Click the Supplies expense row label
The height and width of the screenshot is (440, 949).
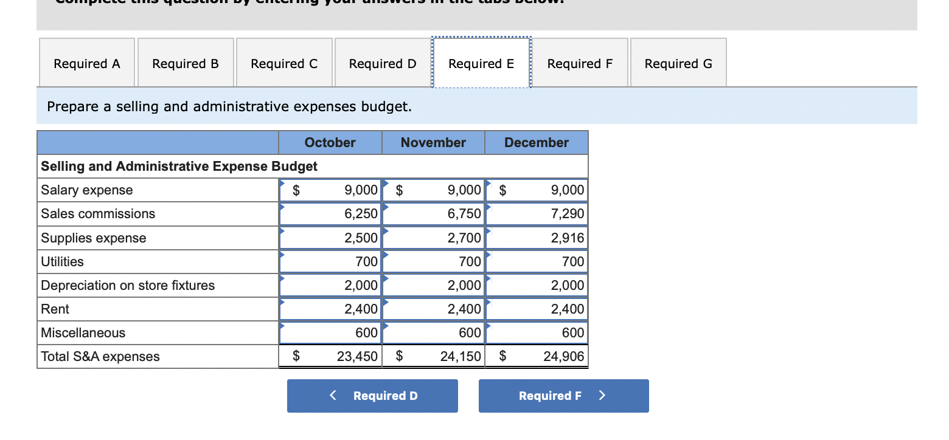94,238
